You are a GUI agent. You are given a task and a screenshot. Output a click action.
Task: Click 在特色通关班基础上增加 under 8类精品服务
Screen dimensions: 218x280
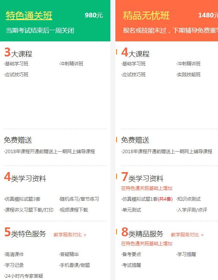147,244
